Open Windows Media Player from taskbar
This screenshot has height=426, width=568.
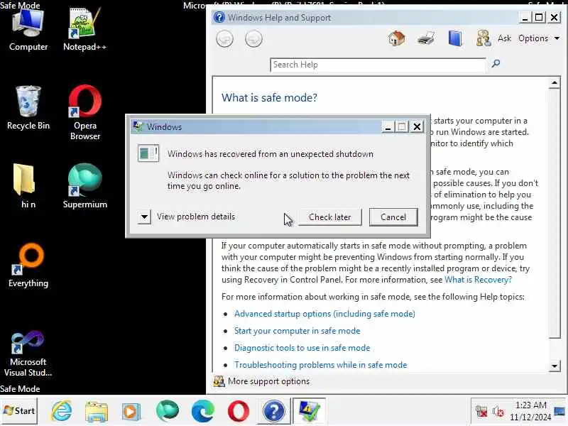coord(131,412)
